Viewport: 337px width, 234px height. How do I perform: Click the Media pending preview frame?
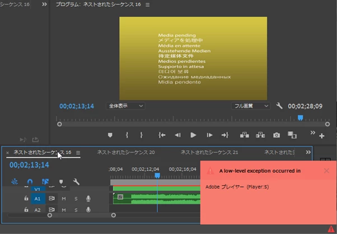point(193,58)
